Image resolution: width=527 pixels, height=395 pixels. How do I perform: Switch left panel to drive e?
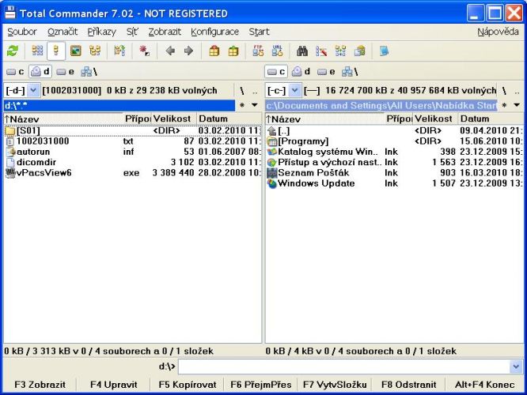tap(65, 71)
